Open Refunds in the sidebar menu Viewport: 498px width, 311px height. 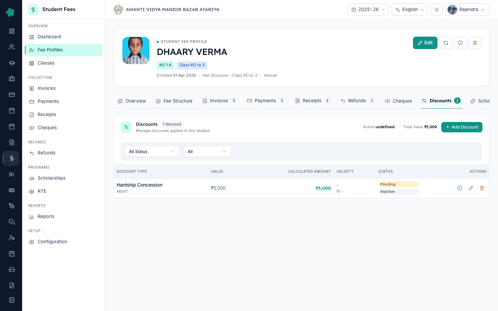tap(63, 153)
